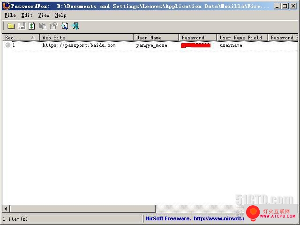The width and height of the screenshot is (300, 225).
Task: Select the https://passport.baidu.com cell
Action: 79,45
